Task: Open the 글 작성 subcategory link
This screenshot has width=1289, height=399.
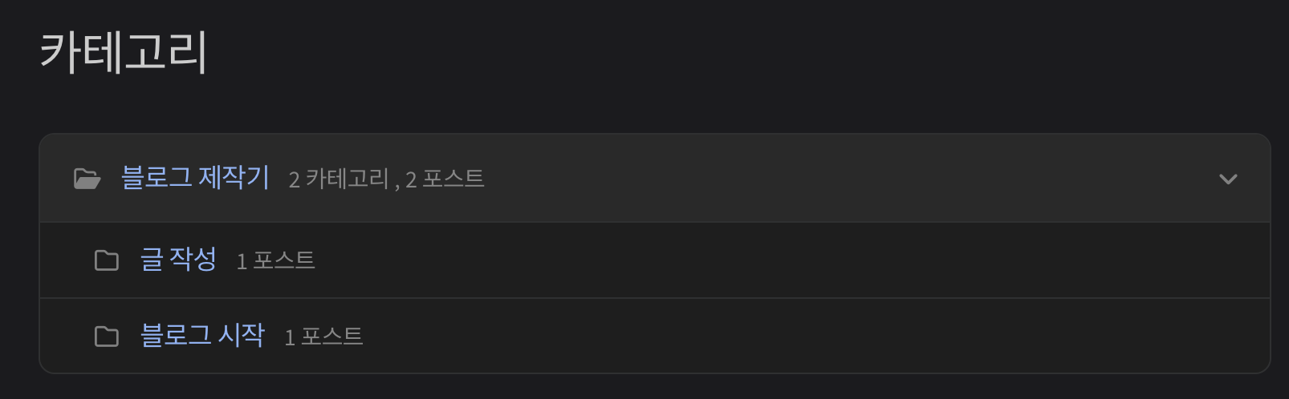Action: [178, 259]
